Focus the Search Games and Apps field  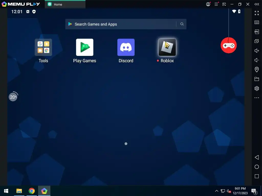pyautogui.click(x=126, y=24)
